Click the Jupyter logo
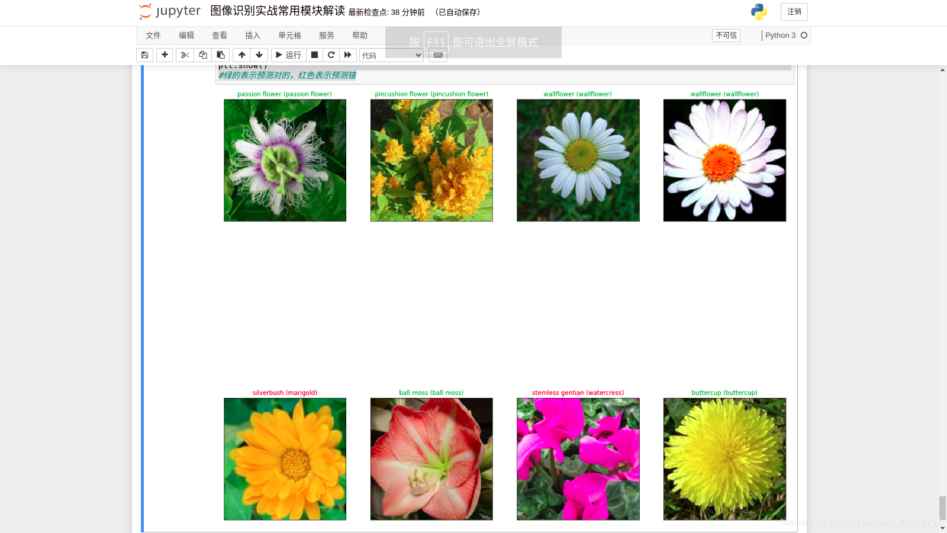Image resolution: width=947 pixels, height=533 pixels. point(169,11)
